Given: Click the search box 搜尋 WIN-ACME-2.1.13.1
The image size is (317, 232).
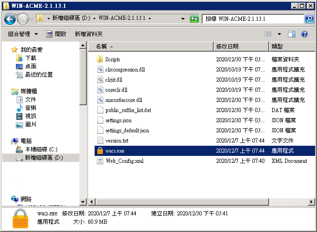Looking at the screenshot, I should click(x=253, y=19).
